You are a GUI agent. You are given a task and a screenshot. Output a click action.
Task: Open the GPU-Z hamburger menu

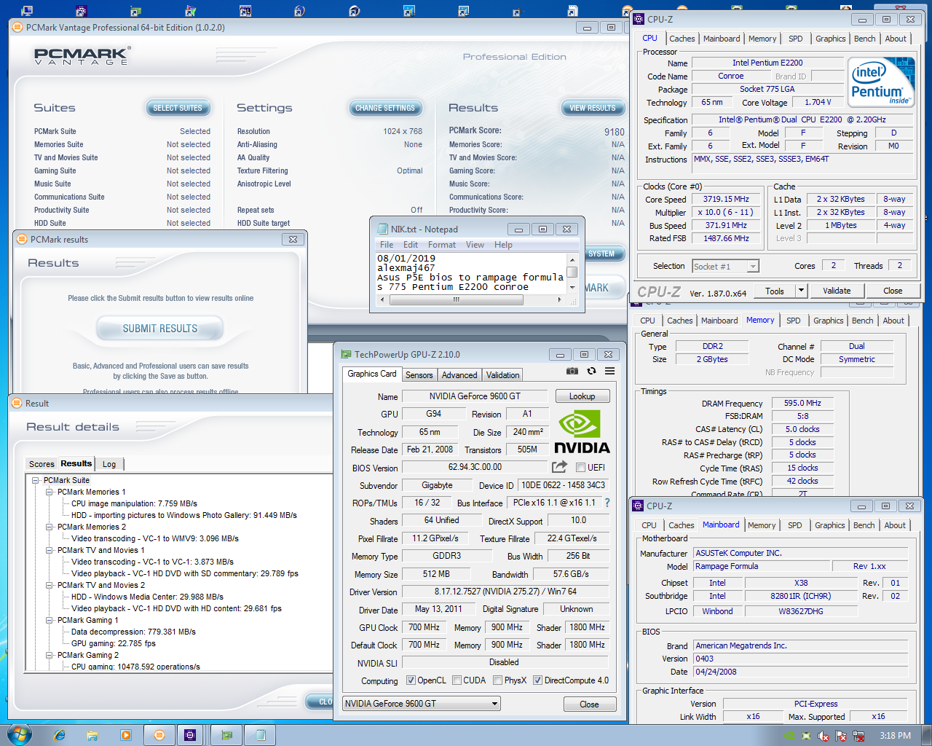coord(609,371)
